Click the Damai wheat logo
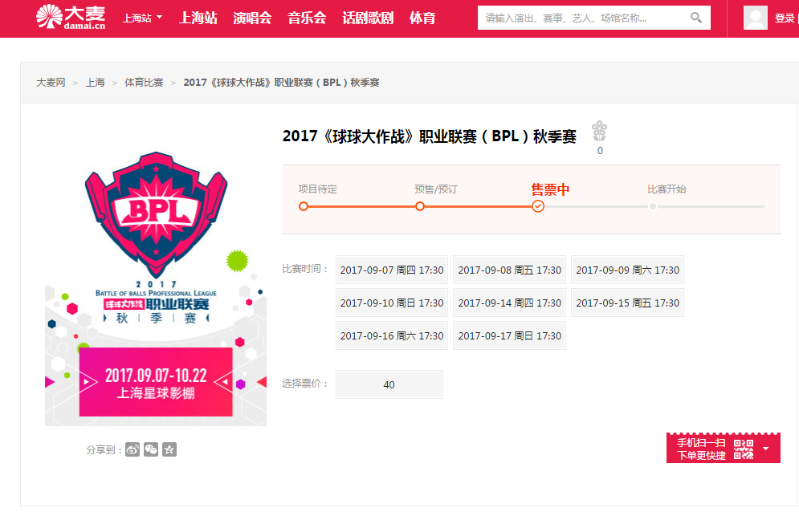The height and width of the screenshot is (512, 799). (50, 16)
